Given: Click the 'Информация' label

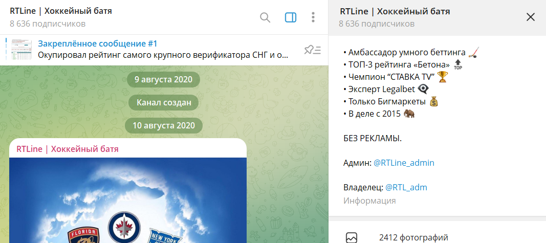Looking at the screenshot, I should pos(369,201).
